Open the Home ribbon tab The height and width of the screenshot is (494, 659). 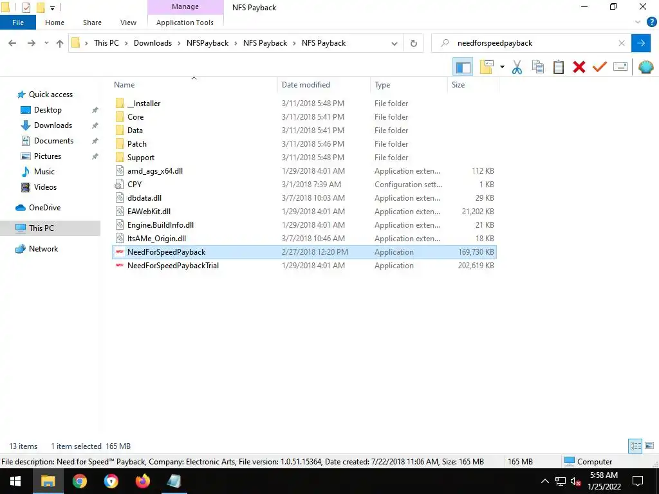click(x=55, y=23)
